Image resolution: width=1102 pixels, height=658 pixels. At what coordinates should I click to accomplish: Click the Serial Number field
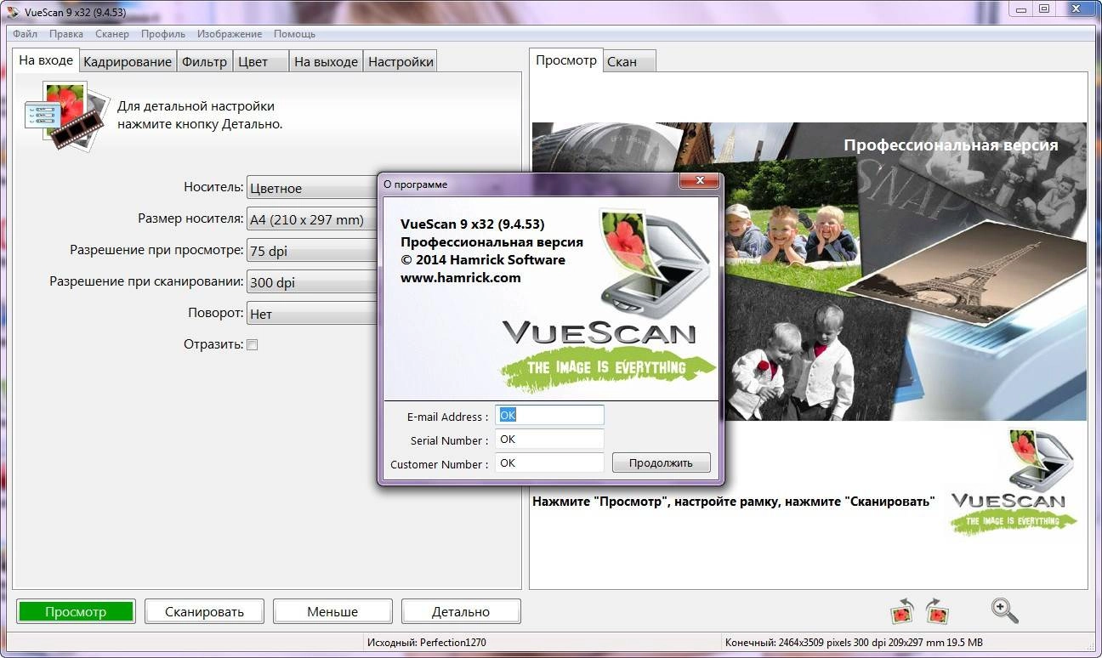[549, 439]
